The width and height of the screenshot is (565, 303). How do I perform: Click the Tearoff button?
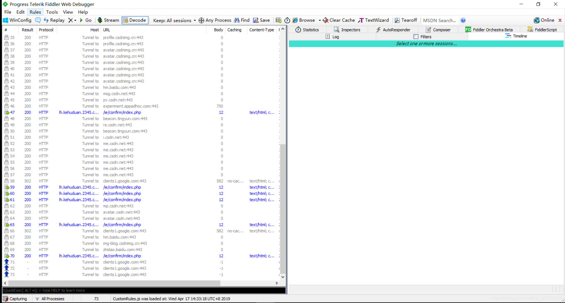point(406,20)
